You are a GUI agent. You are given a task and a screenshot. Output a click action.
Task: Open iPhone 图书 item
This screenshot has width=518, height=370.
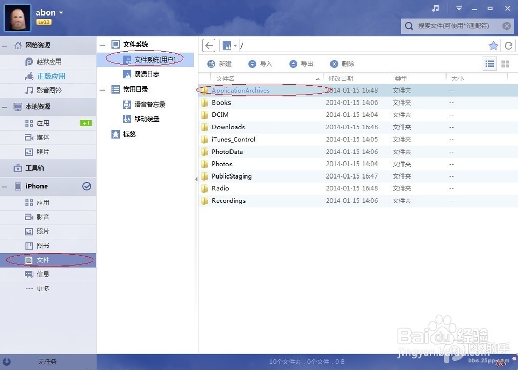[x=48, y=246]
